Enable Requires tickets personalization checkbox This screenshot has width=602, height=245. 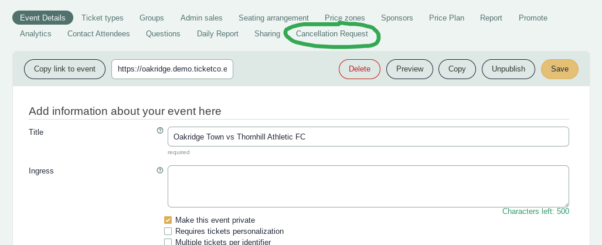pos(168,231)
